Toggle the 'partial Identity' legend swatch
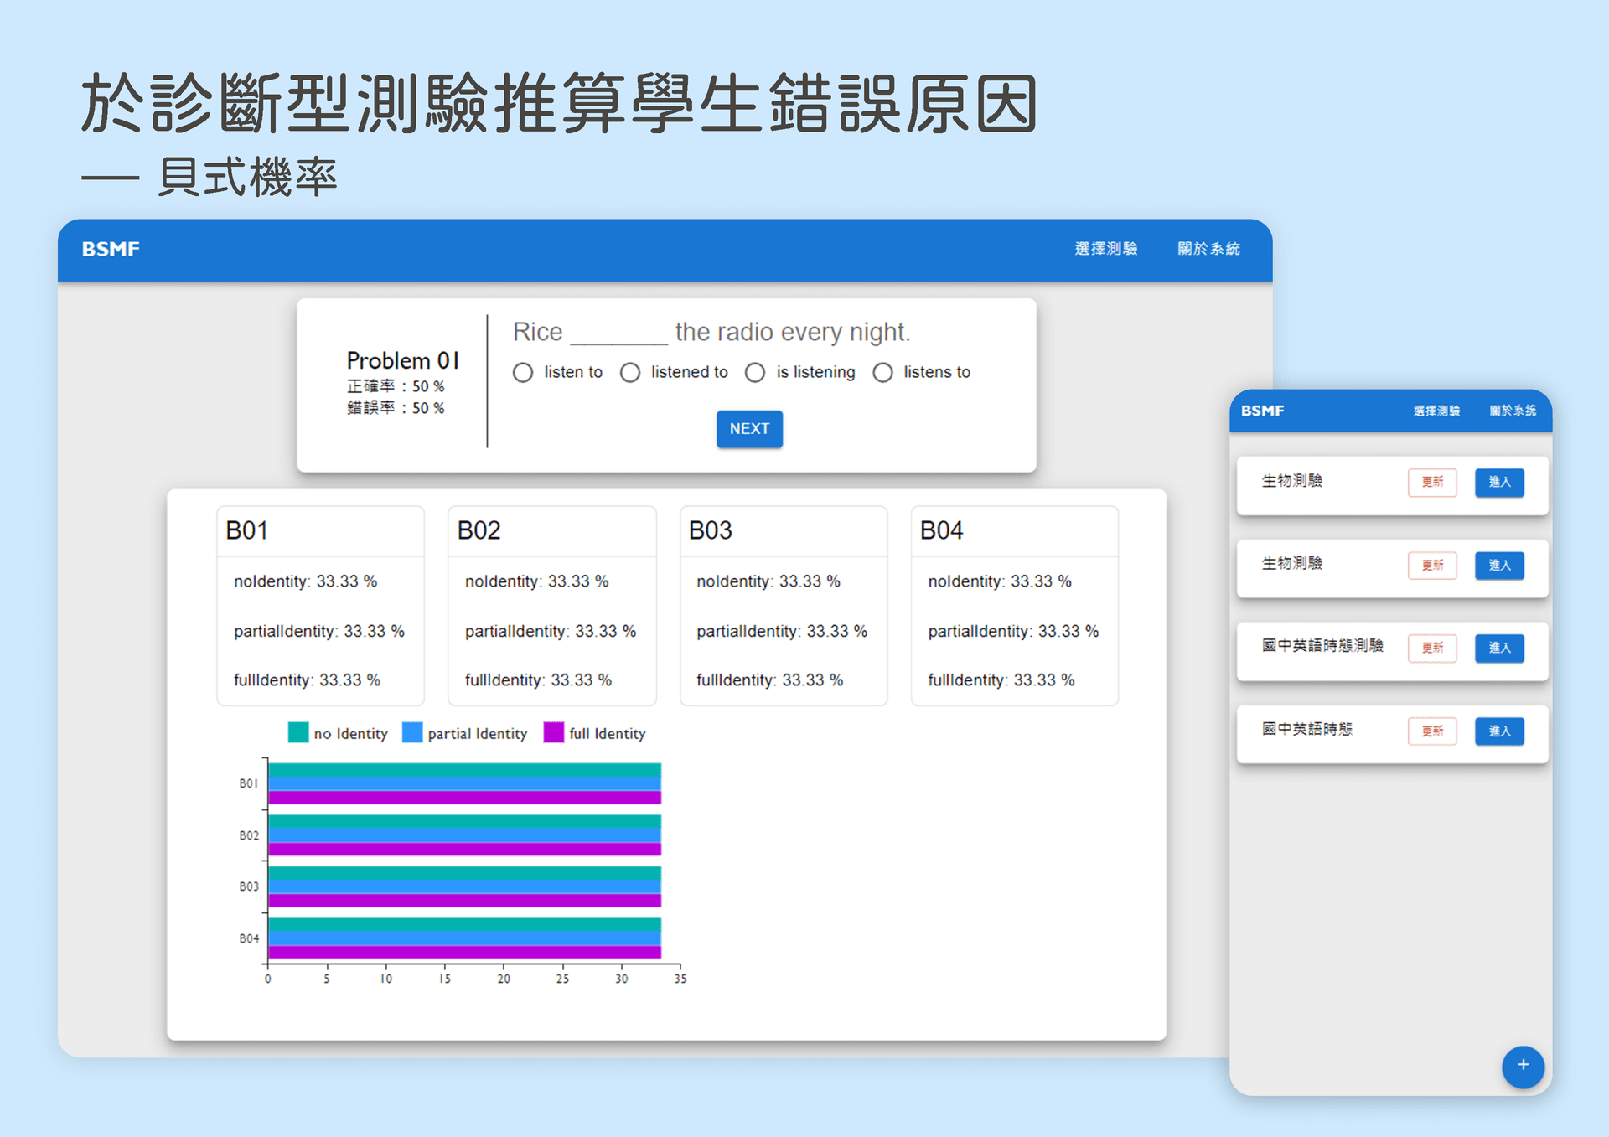This screenshot has width=1609, height=1137. pos(412,733)
